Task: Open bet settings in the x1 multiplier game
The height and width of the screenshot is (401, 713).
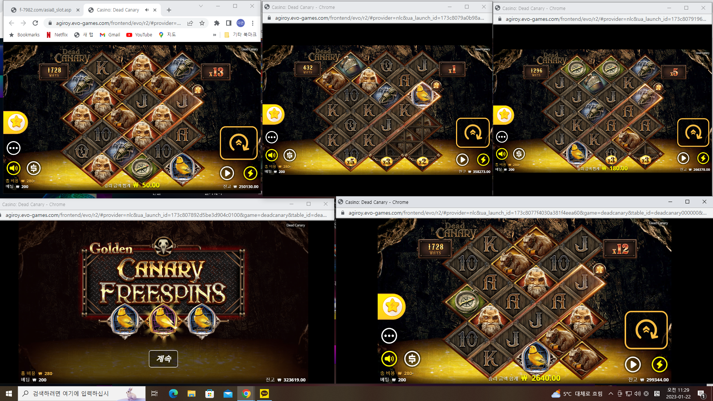Action: pos(290,155)
